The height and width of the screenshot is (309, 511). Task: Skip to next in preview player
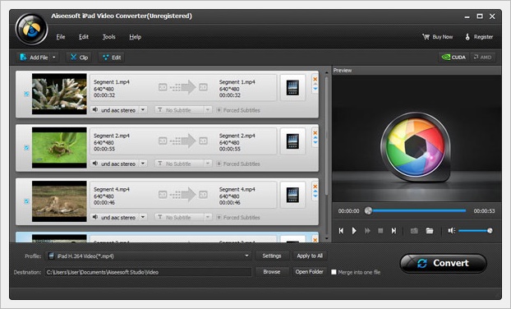click(394, 231)
